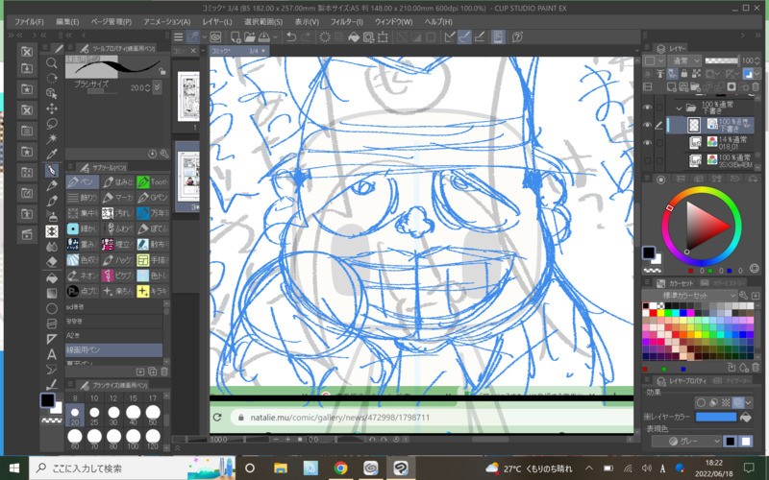Image resolution: width=769 pixels, height=480 pixels.
Task: Delete sub tool with trash icon
Action: [x=164, y=372]
